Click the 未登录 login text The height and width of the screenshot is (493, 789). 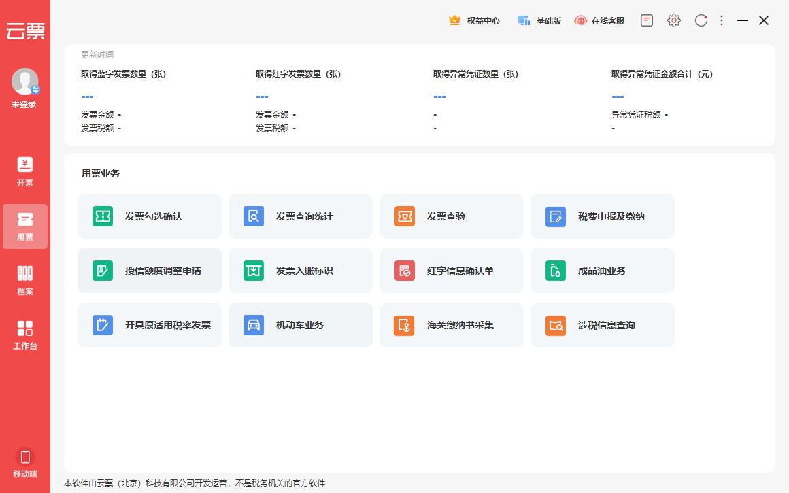point(24,104)
